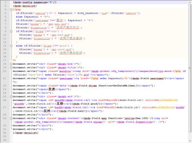Click the closing {/dede:datalist} tag

[25, 133]
